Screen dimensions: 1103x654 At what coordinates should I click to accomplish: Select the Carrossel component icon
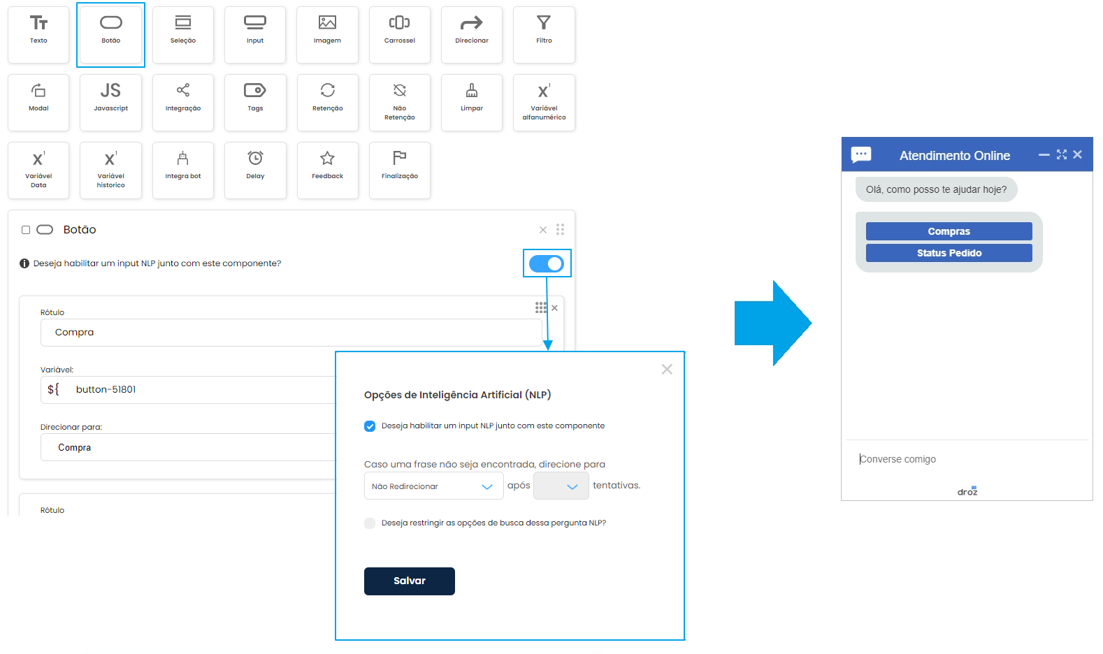point(399,23)
